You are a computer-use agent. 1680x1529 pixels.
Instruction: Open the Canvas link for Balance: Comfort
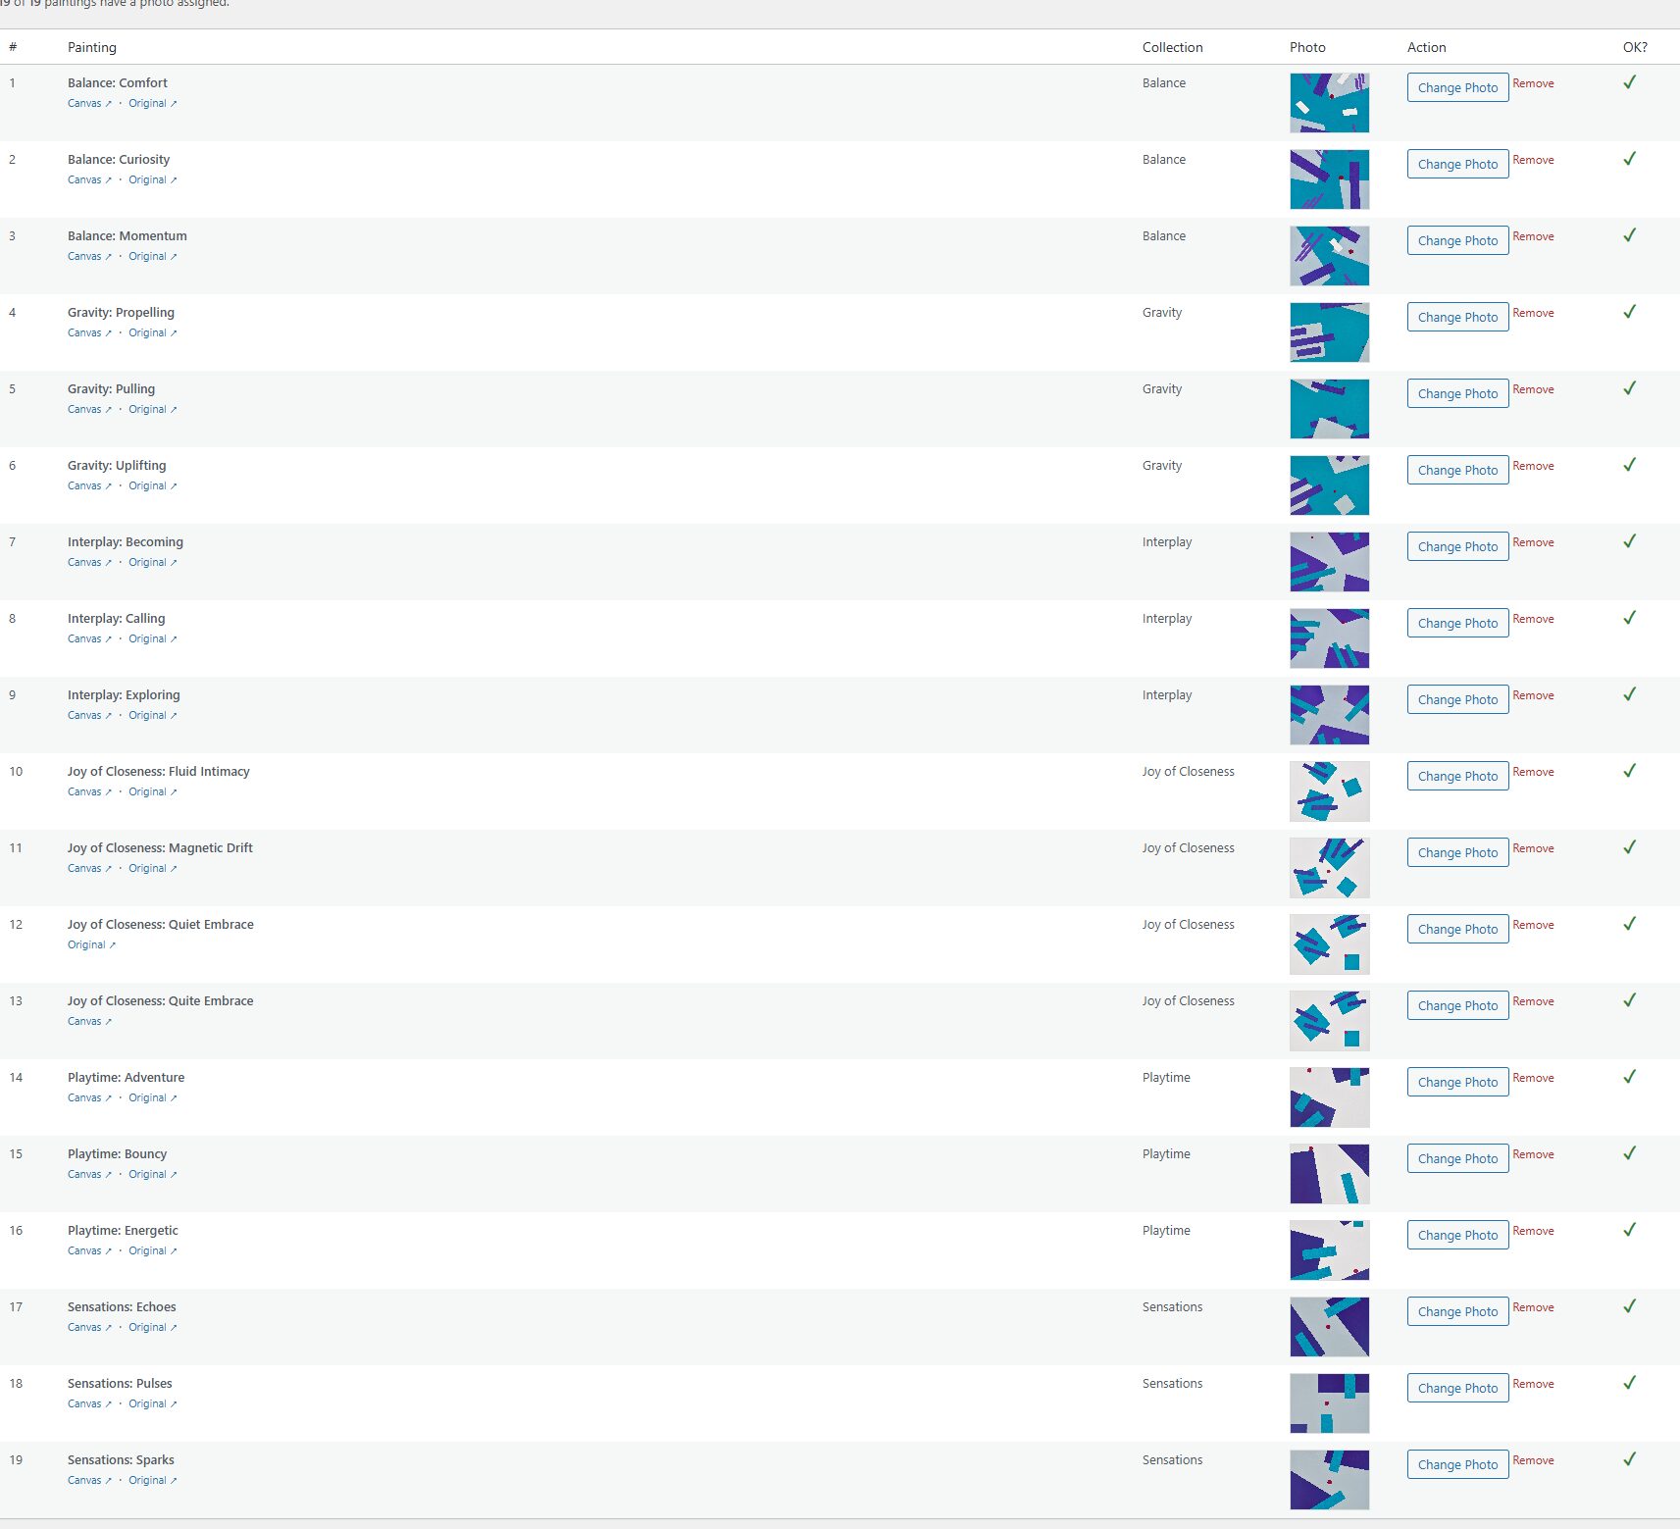[84, 103]
